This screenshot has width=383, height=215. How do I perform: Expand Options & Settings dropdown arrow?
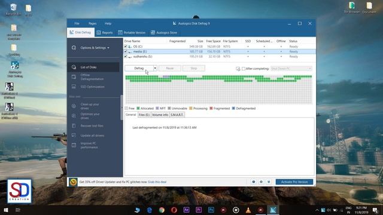coord(108,48)
